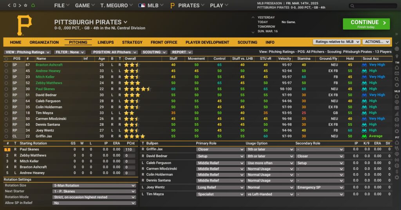
Task: Open Paul Skenes player link
Action: pos(45,89)
